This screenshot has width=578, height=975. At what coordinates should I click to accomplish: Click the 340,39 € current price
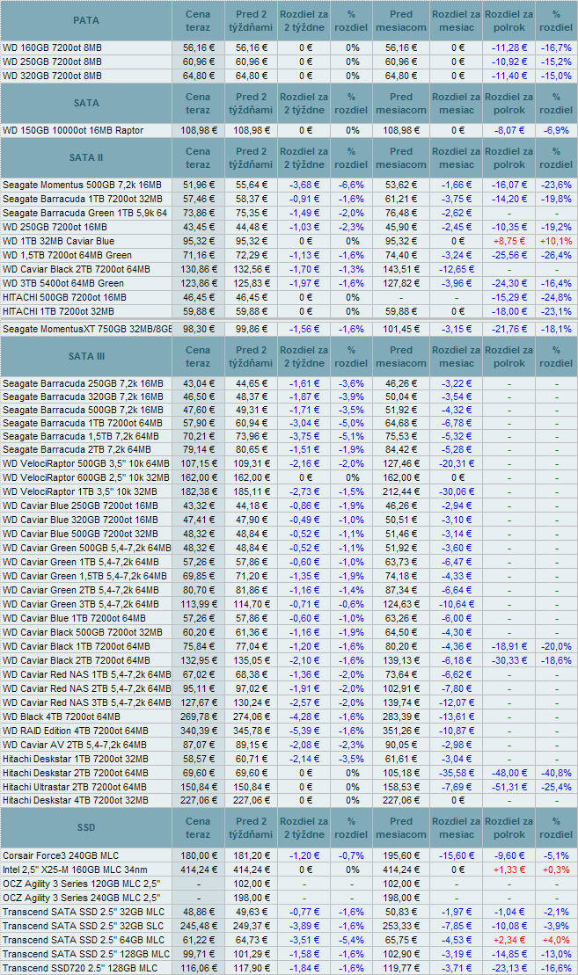(199, 731)
